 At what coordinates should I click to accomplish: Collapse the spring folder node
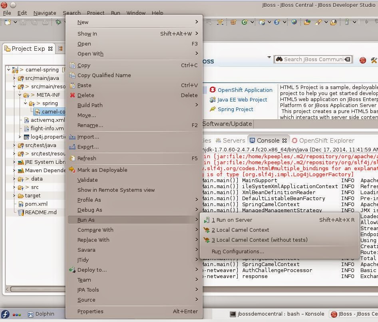26,103
